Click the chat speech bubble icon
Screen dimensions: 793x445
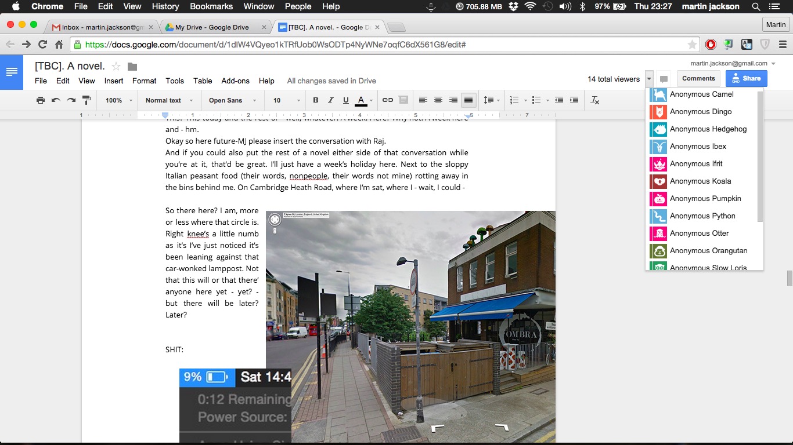664,79
